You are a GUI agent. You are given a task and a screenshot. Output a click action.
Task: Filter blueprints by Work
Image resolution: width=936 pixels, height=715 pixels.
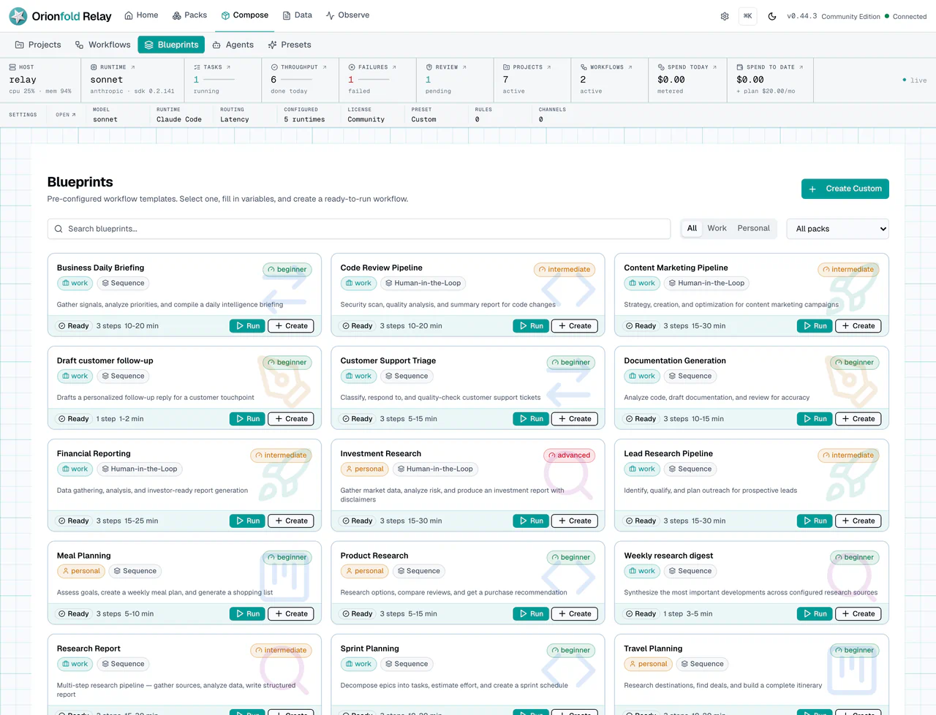point(717,228)
